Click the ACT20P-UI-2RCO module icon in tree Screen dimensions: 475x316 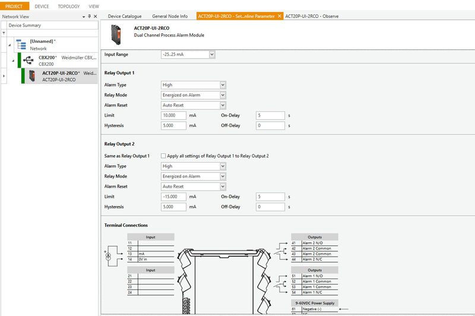pos(32,75)
